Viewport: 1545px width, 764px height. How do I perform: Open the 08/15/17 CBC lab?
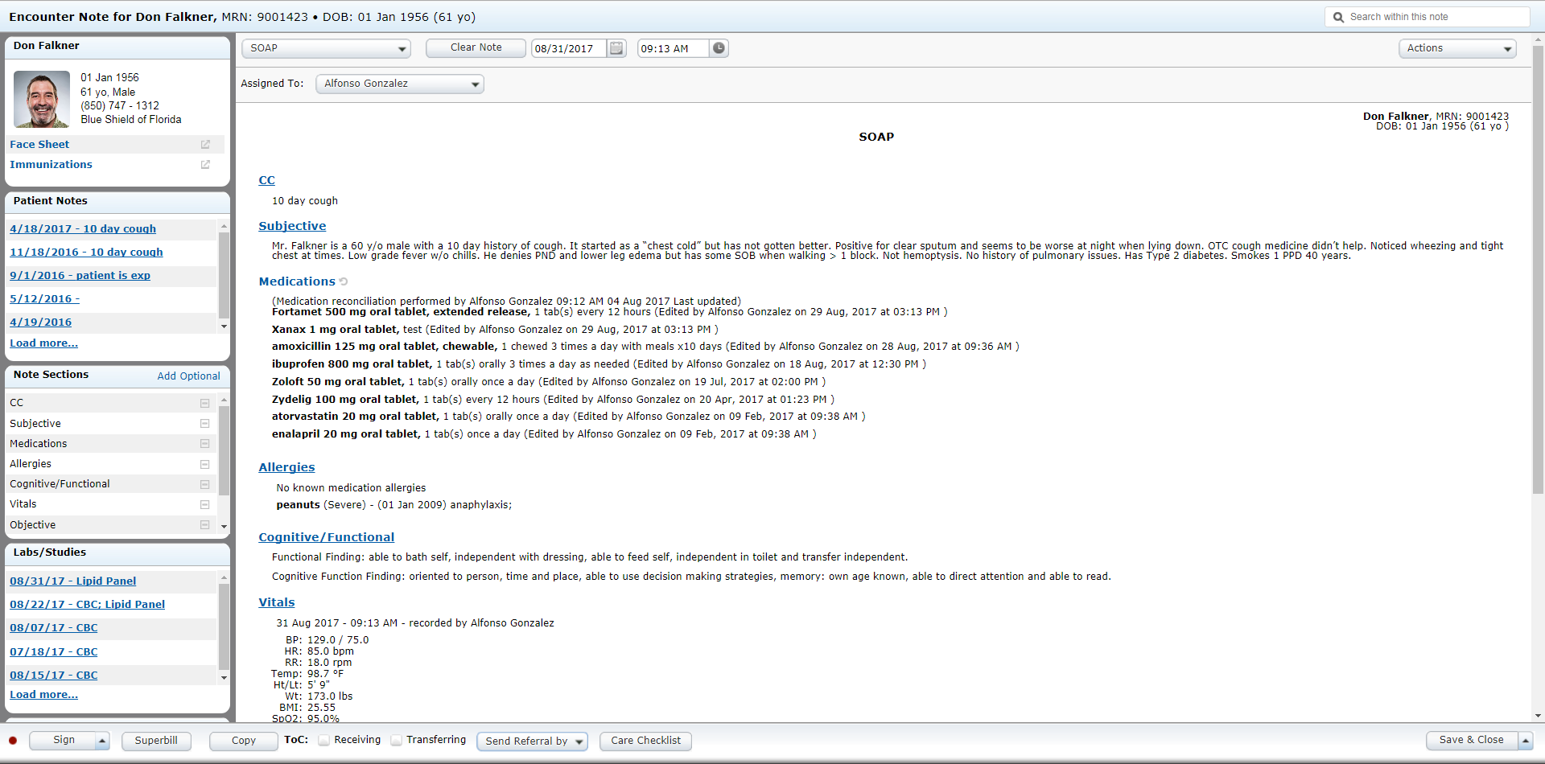click(x=53, y=676)
